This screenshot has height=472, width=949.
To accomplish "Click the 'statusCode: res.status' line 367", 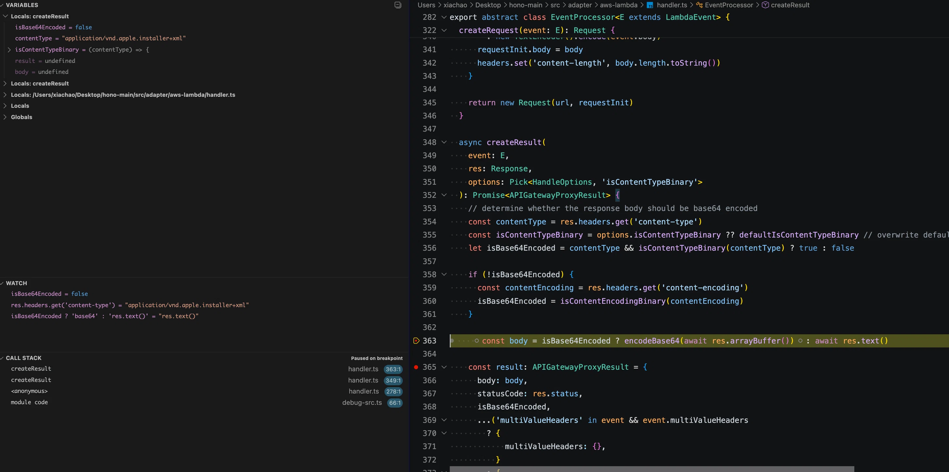I will click(x=529, y=394).
